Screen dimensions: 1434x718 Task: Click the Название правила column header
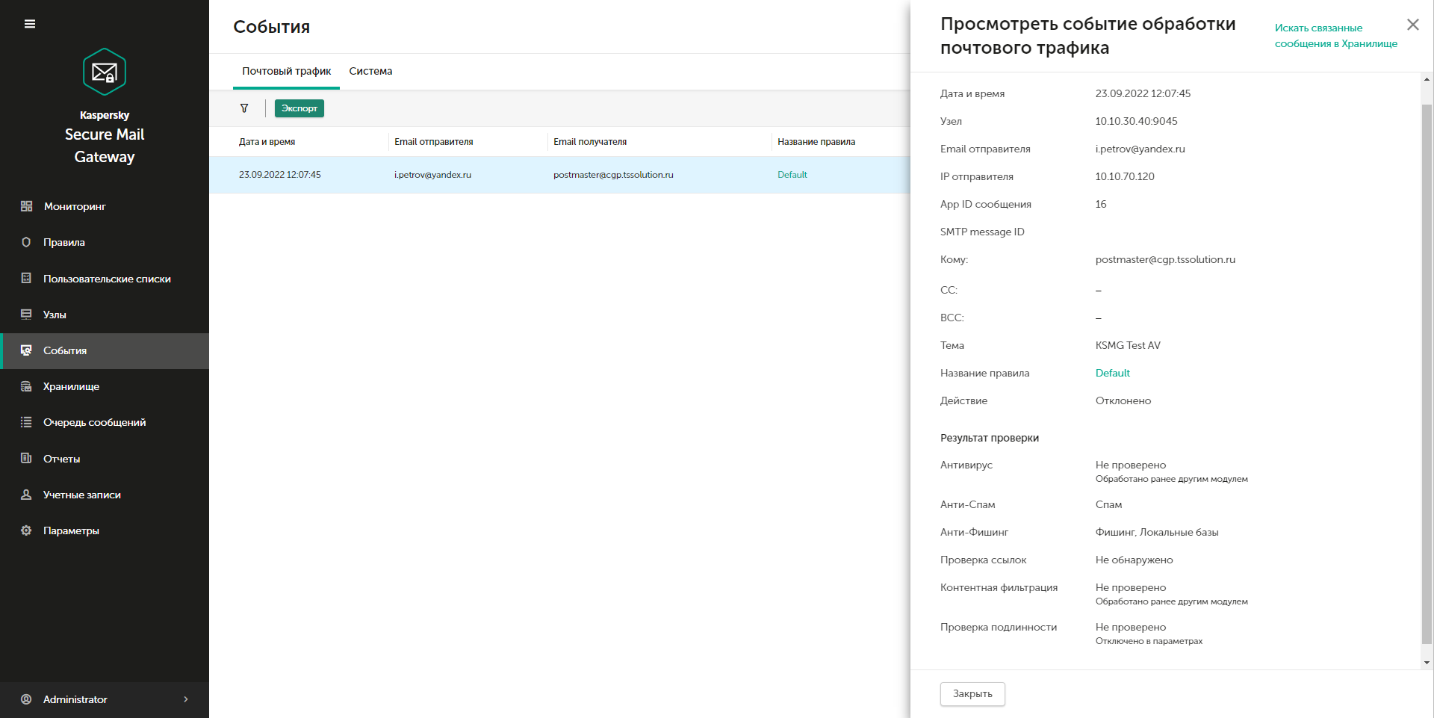pos(816,142)
